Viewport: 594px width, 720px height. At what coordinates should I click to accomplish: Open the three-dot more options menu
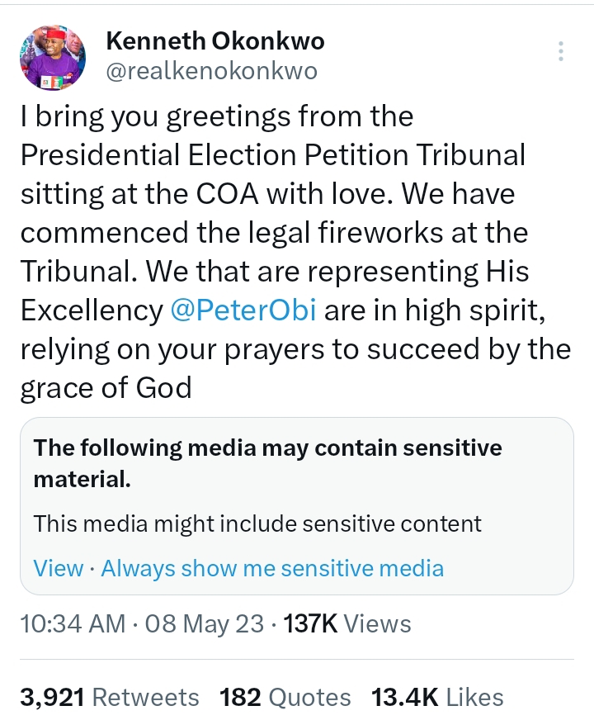coord(561,51)
